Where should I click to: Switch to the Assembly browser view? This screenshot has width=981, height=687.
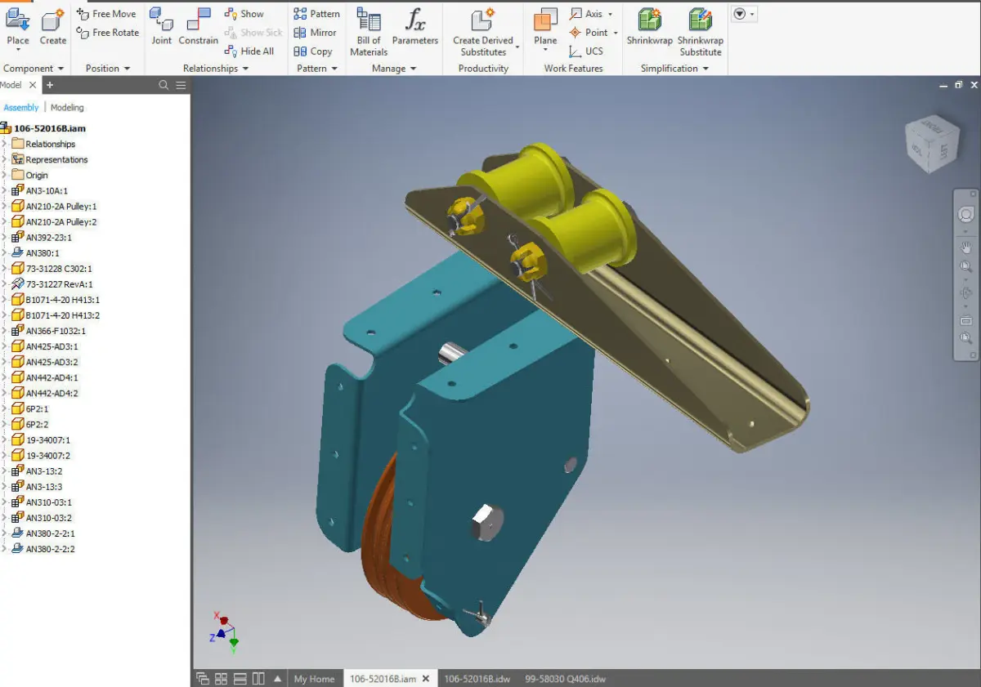tap(21, 107)
